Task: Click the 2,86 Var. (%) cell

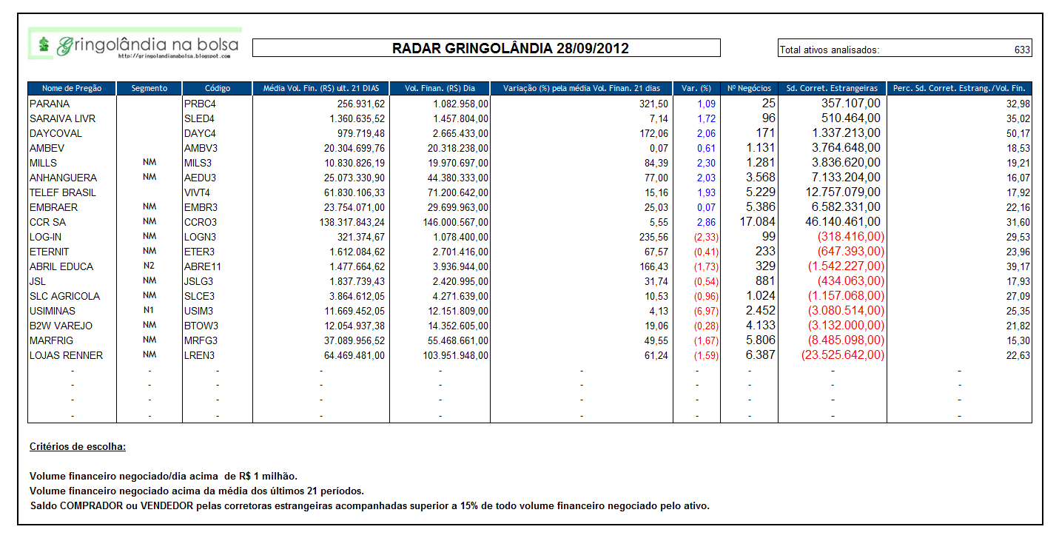Action: 707,222
